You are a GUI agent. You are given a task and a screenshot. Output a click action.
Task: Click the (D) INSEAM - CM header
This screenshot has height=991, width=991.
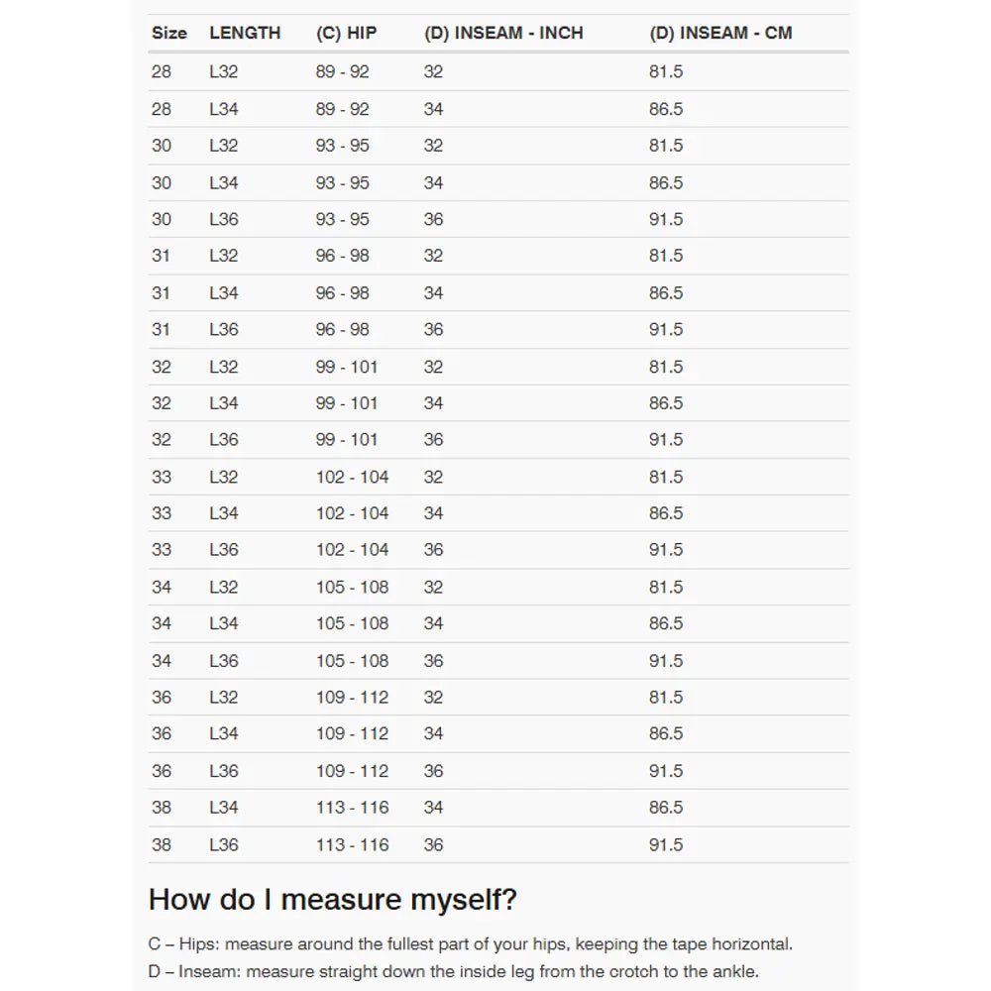click(720, 33)
